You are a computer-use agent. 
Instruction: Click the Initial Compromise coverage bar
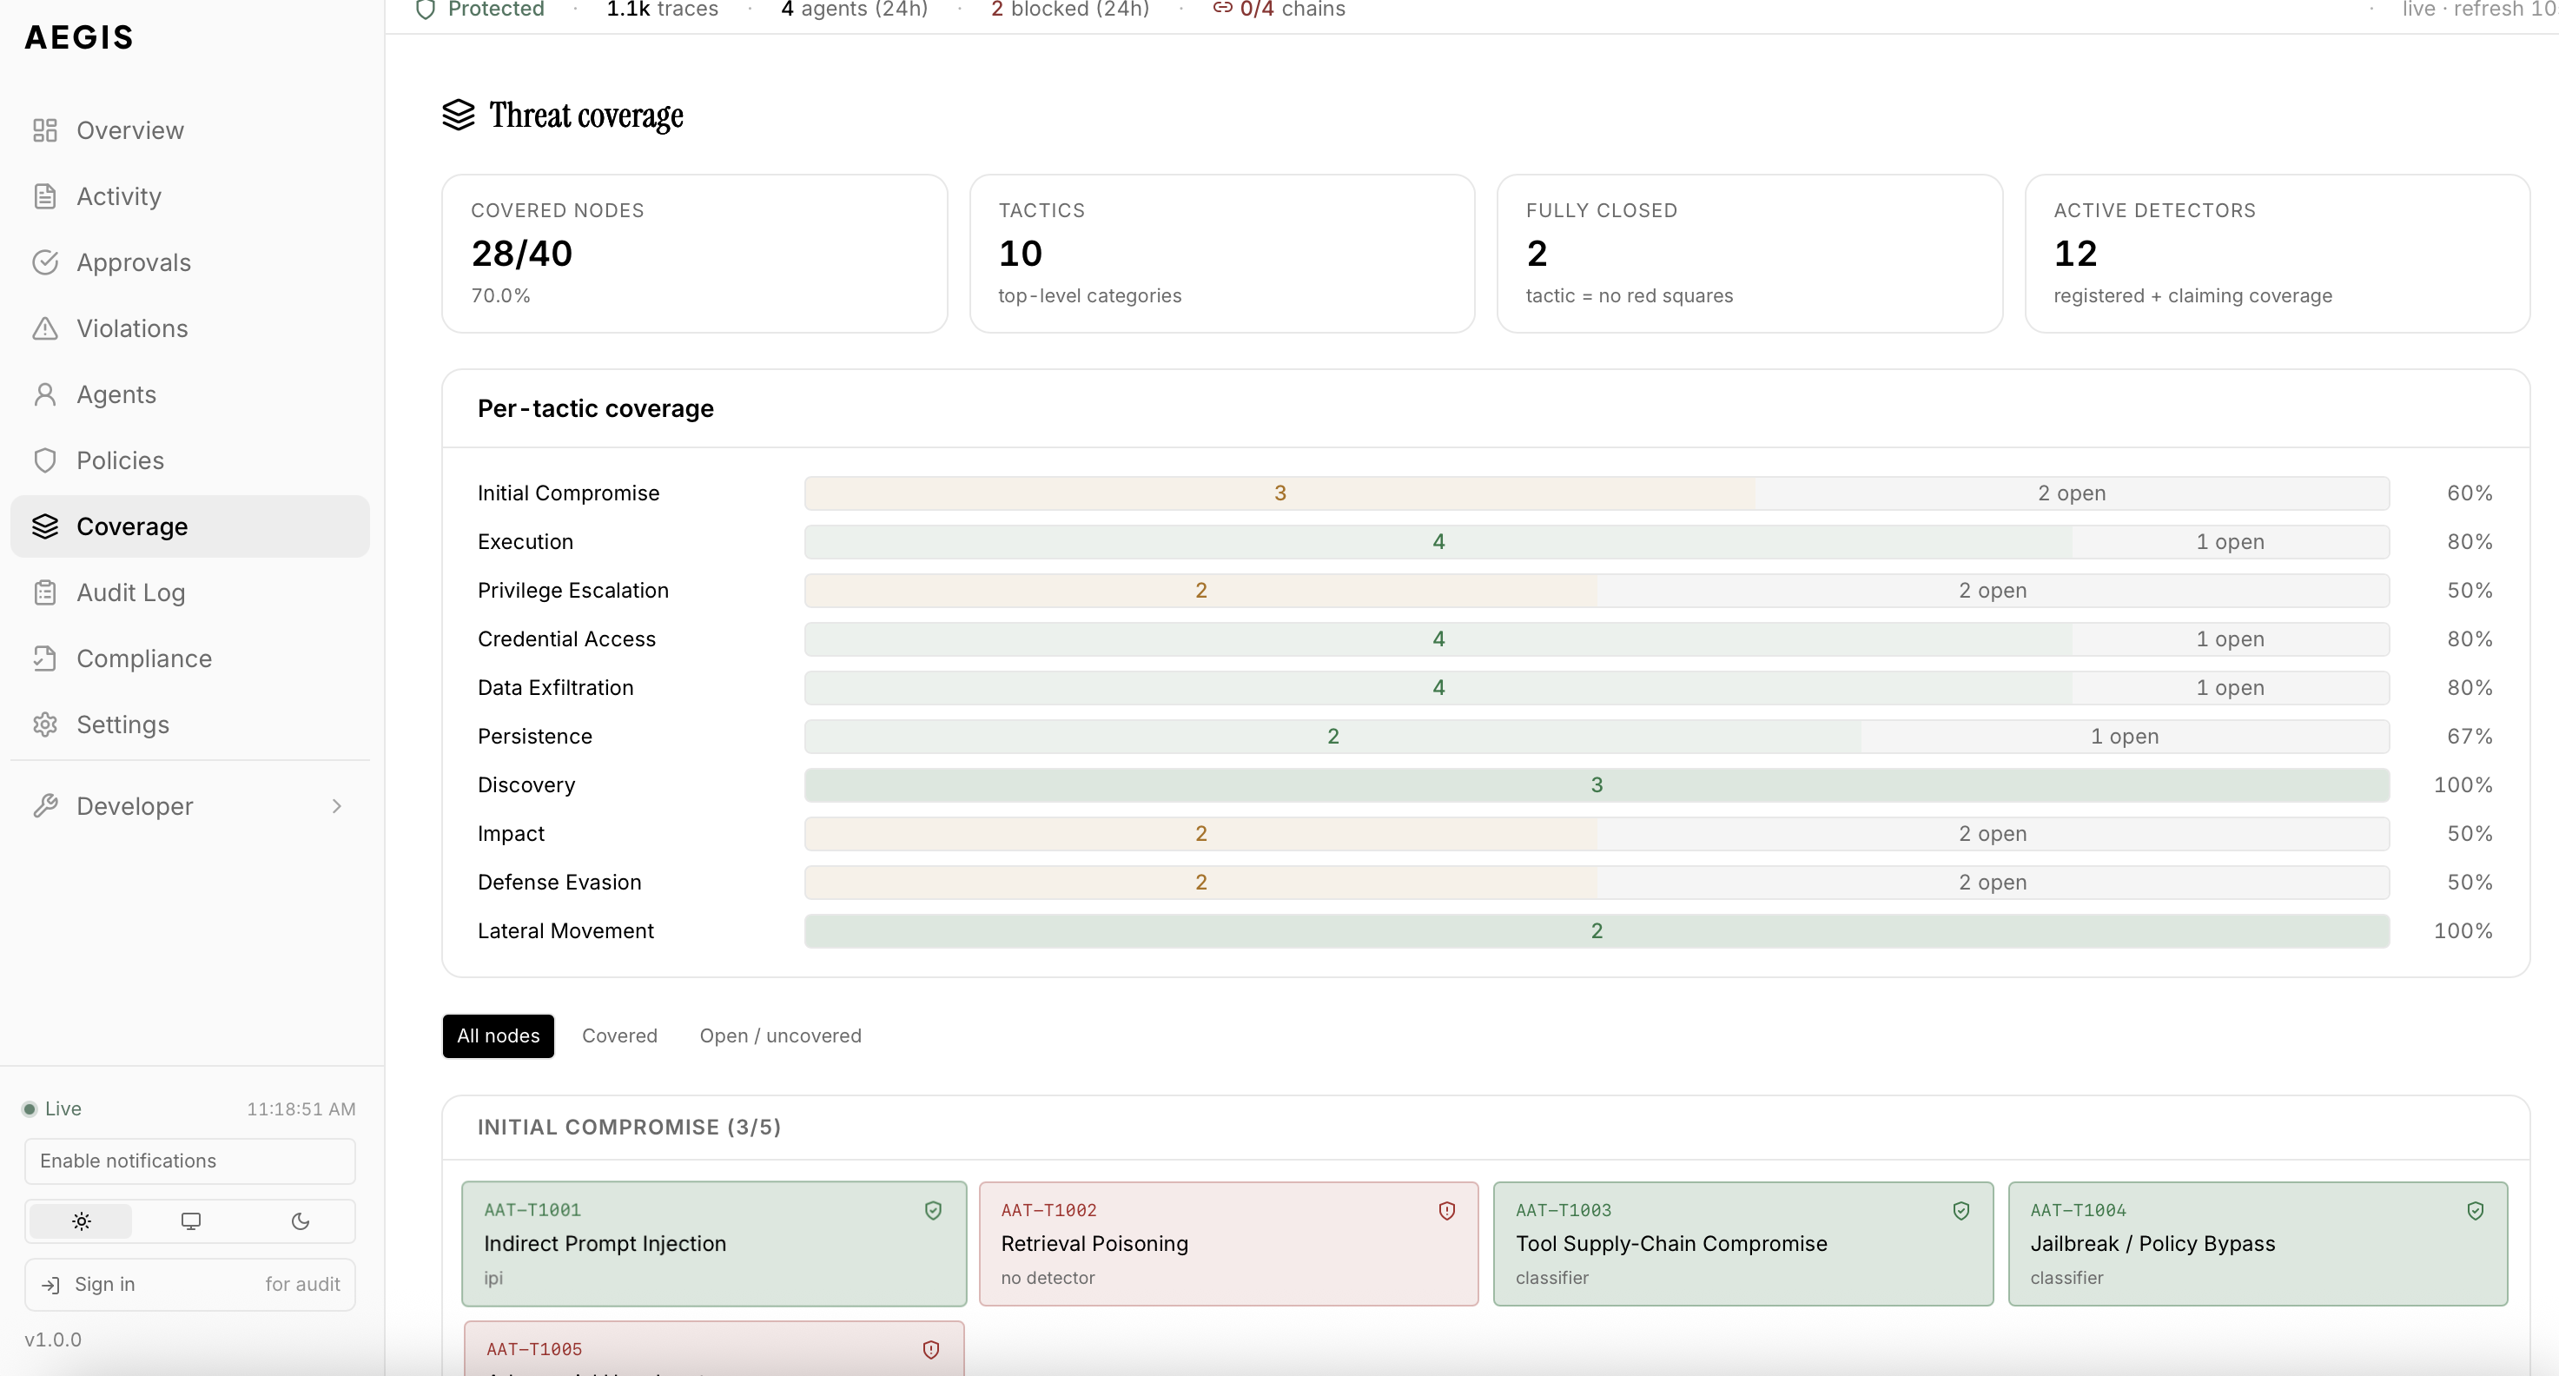pos(1597,493)
